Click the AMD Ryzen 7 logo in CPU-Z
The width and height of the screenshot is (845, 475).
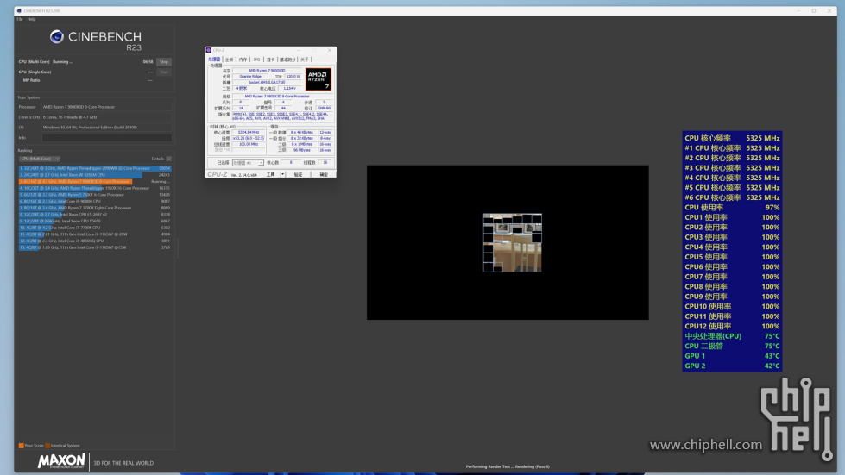point(318,79)
